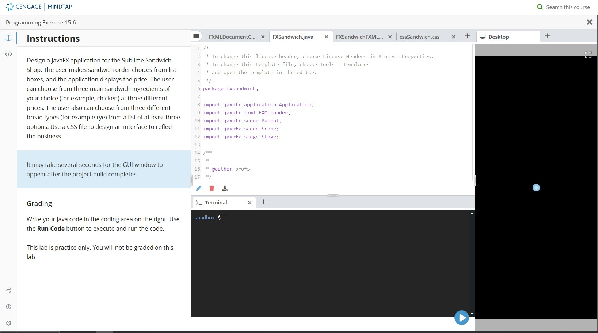Open the help question-mark icon

click(x=8, y=307)
